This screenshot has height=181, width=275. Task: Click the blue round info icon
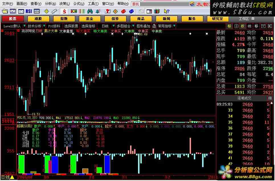pos(131,11)
